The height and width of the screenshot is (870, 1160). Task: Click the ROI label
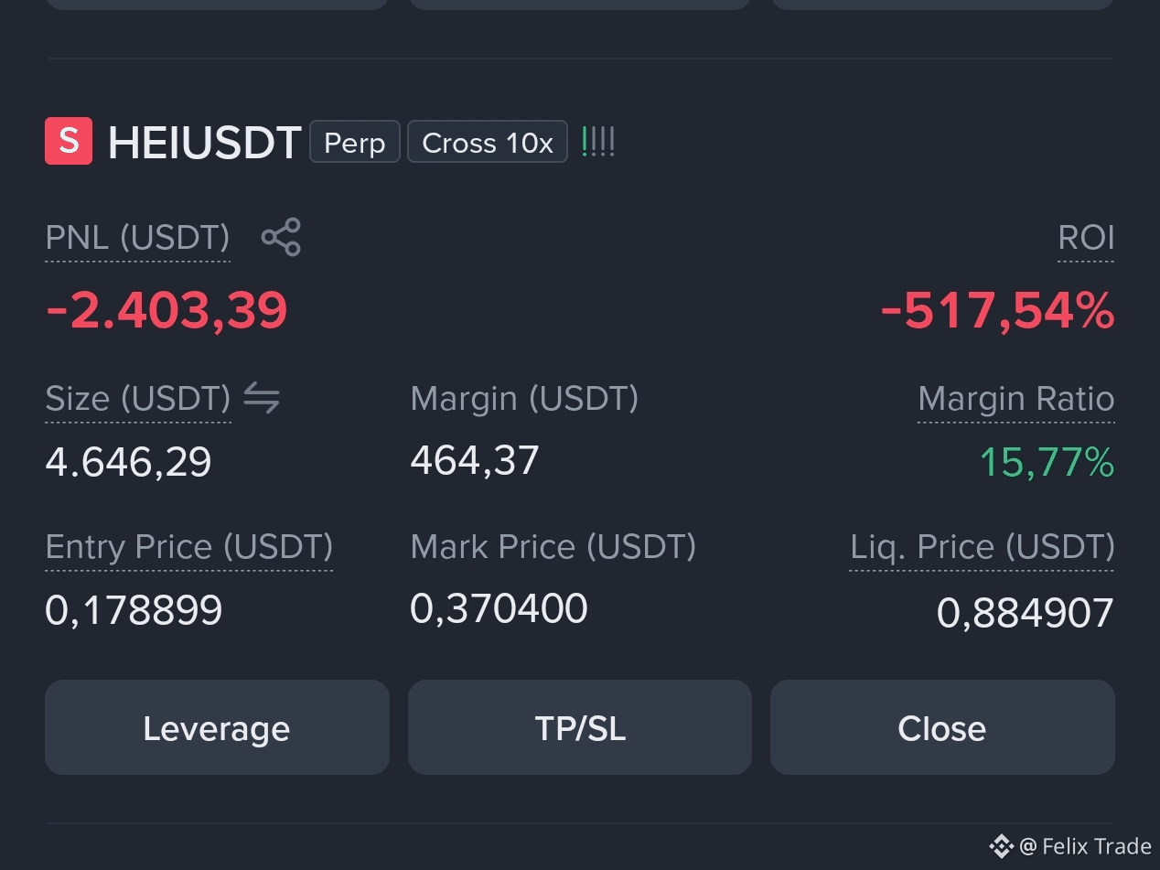pos(1086,238)
